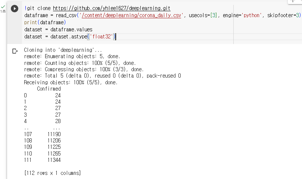Click 'remote: Compressing objects' output line

[x=84, y=69]
